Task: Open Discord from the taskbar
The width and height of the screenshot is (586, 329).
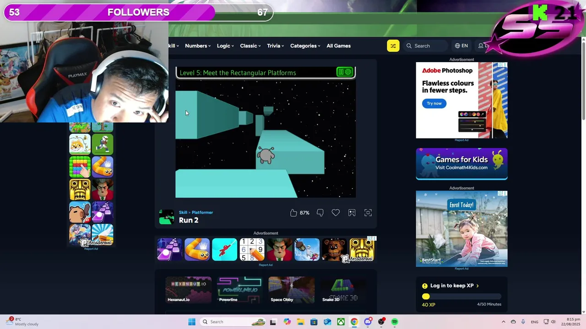Action: point(368,322)
